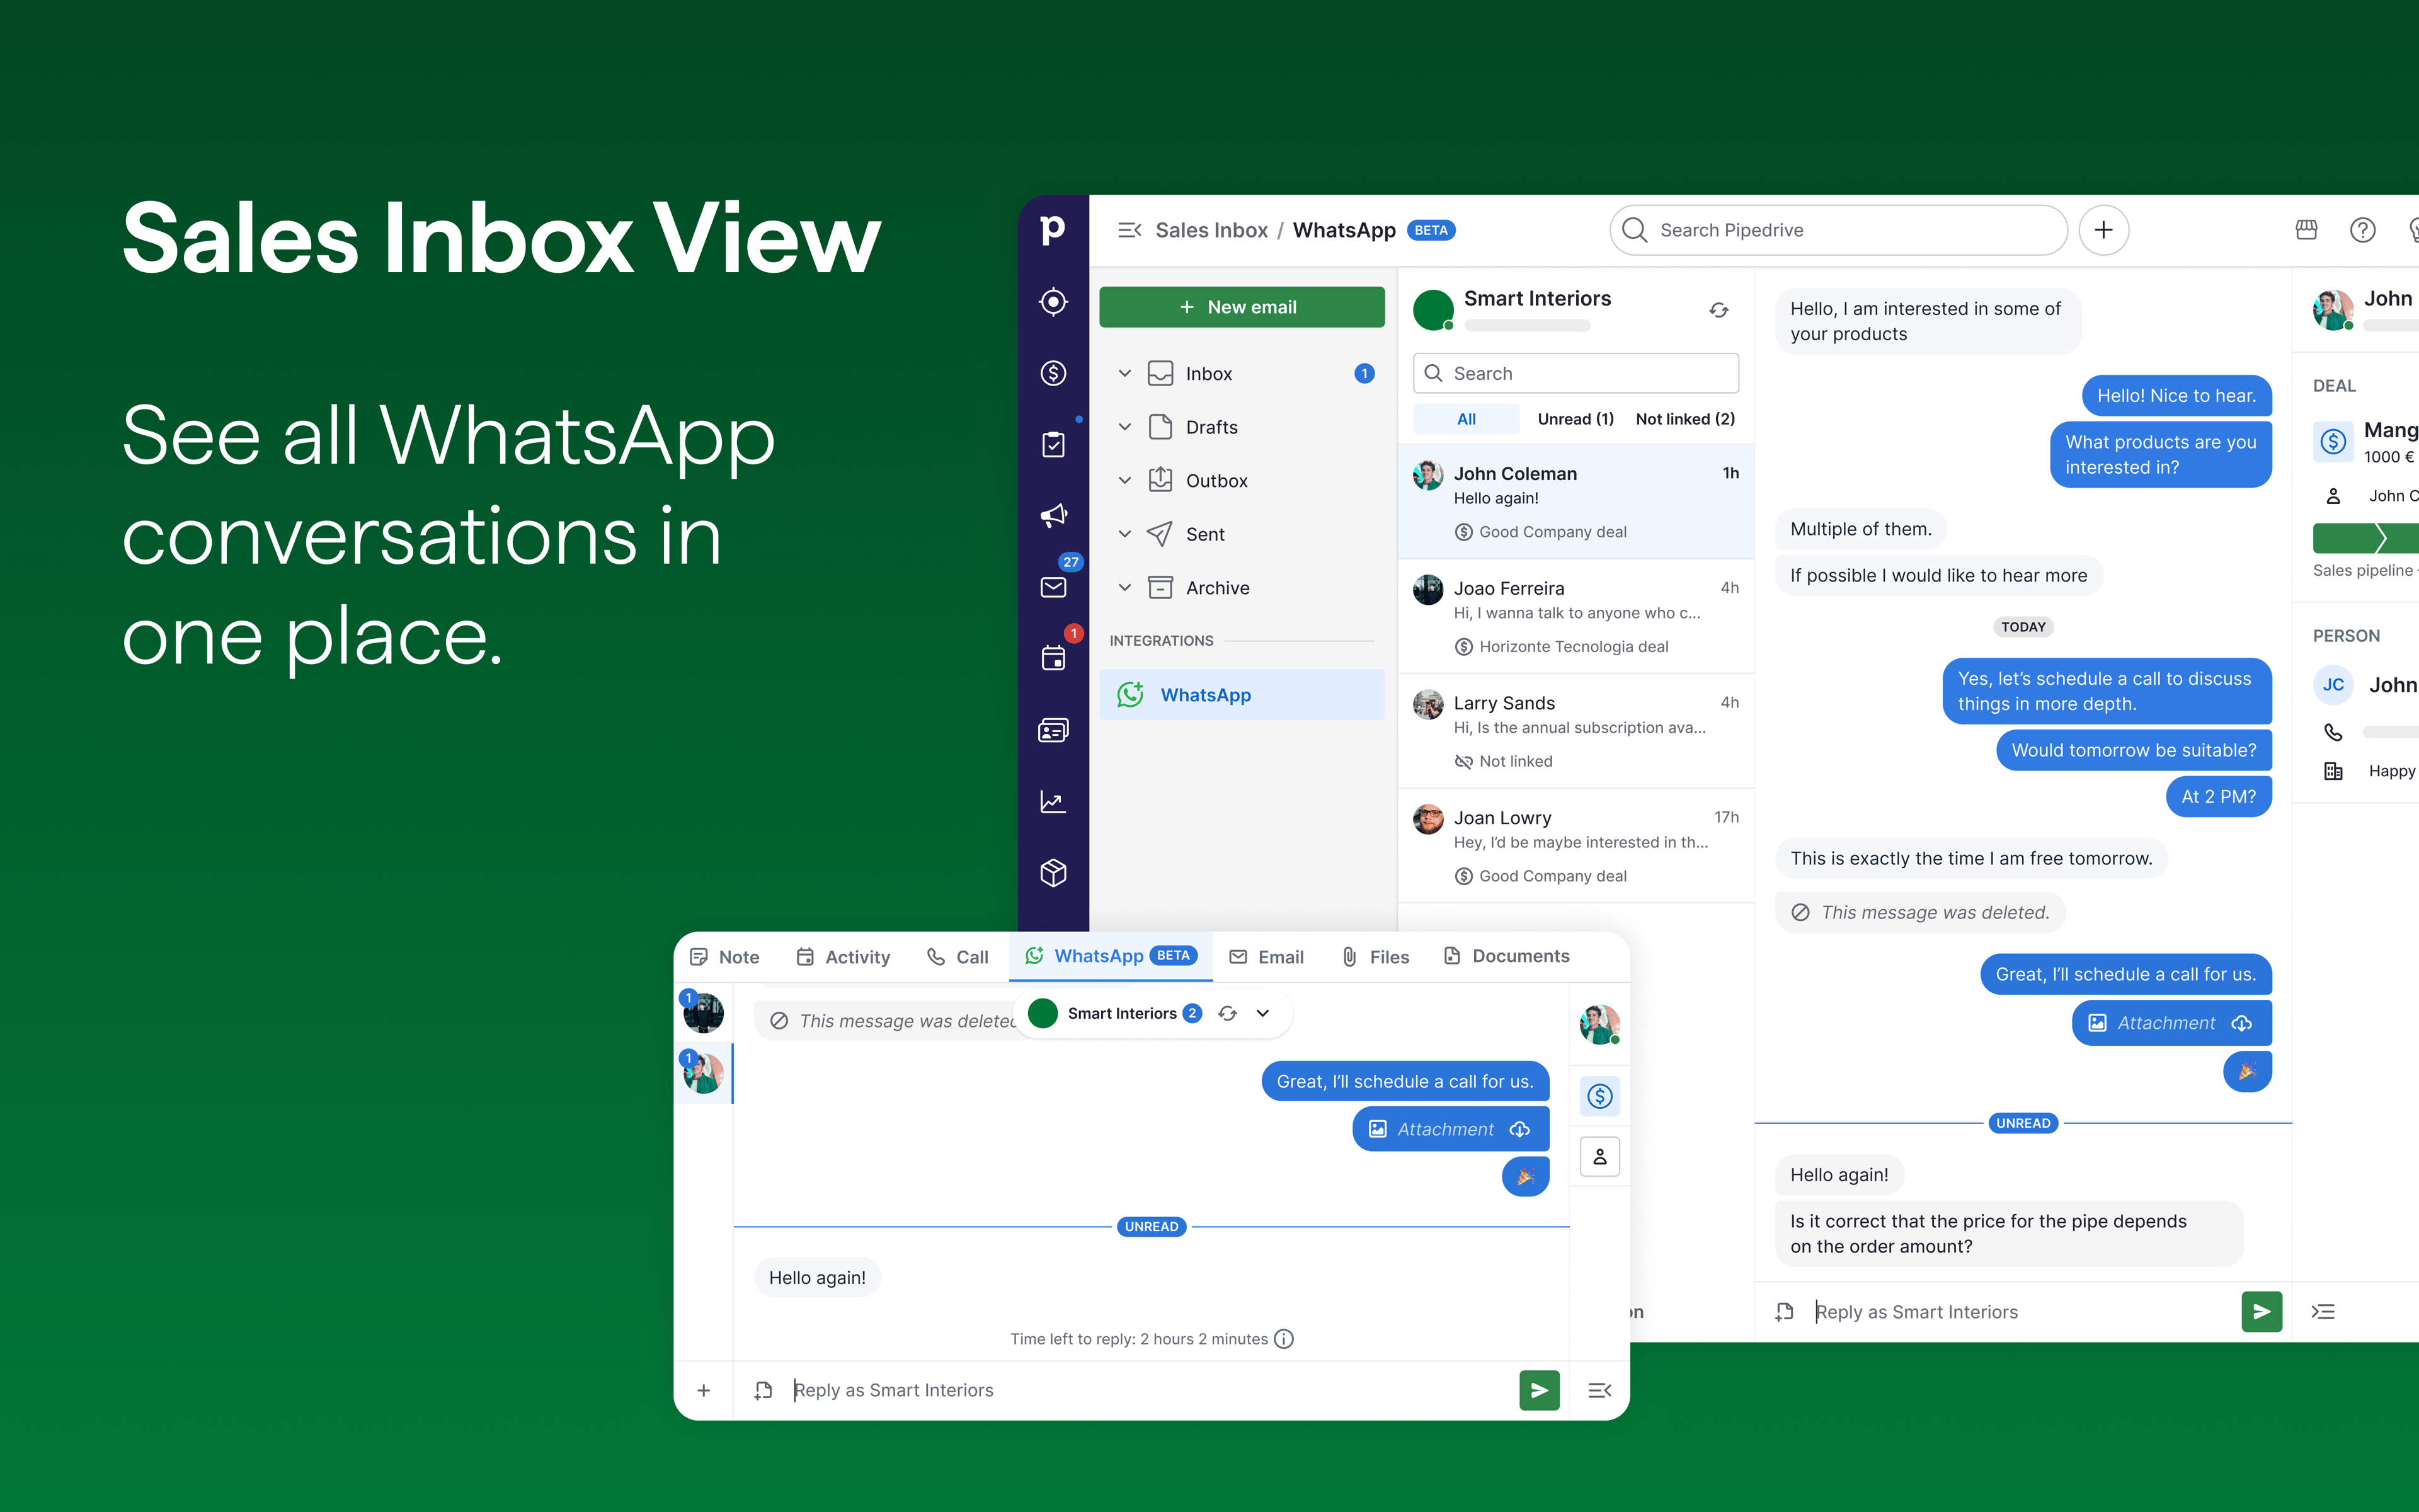Viewport: 2419px width, 1512px height.
Task: Download the Attachment in main chat
Action: (2241, 1023)
